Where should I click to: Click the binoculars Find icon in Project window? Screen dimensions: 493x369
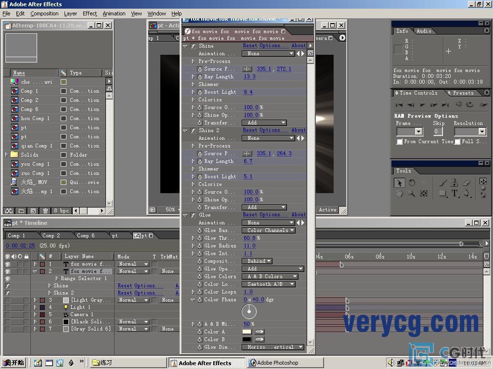click(9, 211)
